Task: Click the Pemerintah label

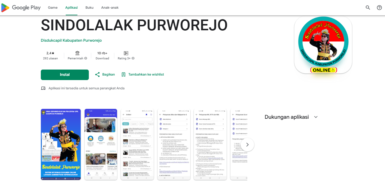Action: (x=76, y=58)
